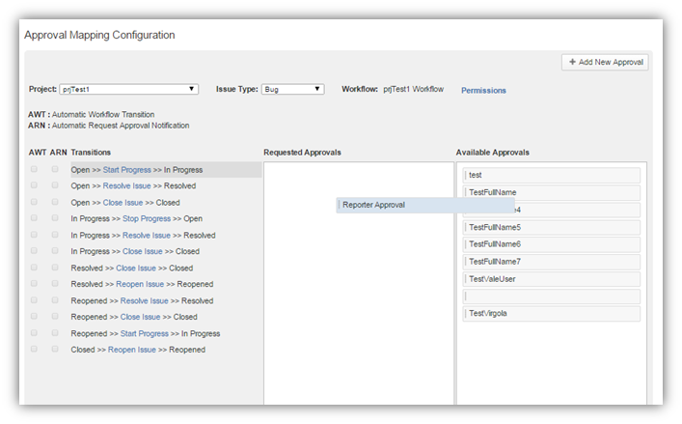Check AWT box for Closed Reopen Issue transition
Image resolution: width=682 pixels, height=424 pixels.
(x=35, y=350)
